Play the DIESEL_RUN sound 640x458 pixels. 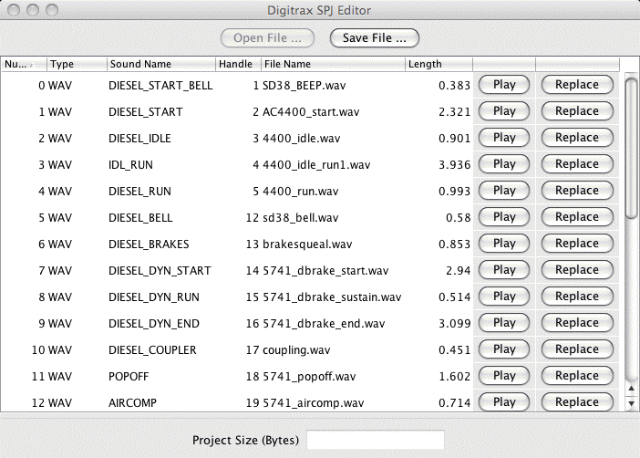point(504,191)
